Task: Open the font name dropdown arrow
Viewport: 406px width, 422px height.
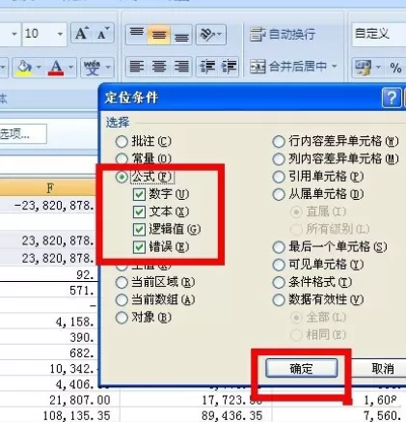Action: 14,34
